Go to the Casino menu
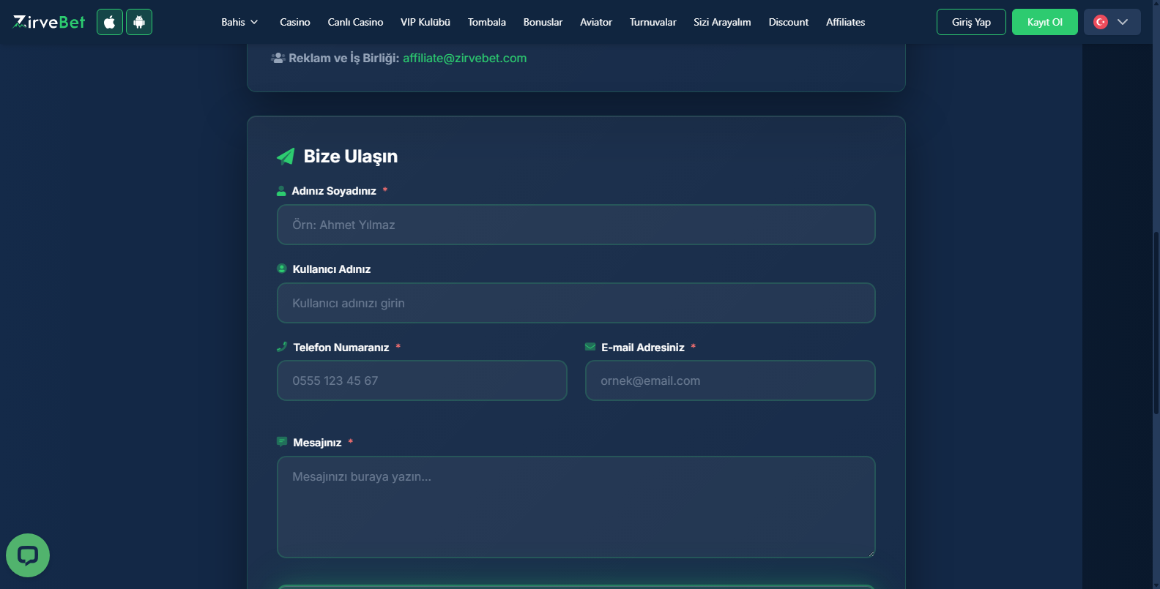The width and height of the screenshot is (1160, 589). pyautogui.click(x=295, y=22)
